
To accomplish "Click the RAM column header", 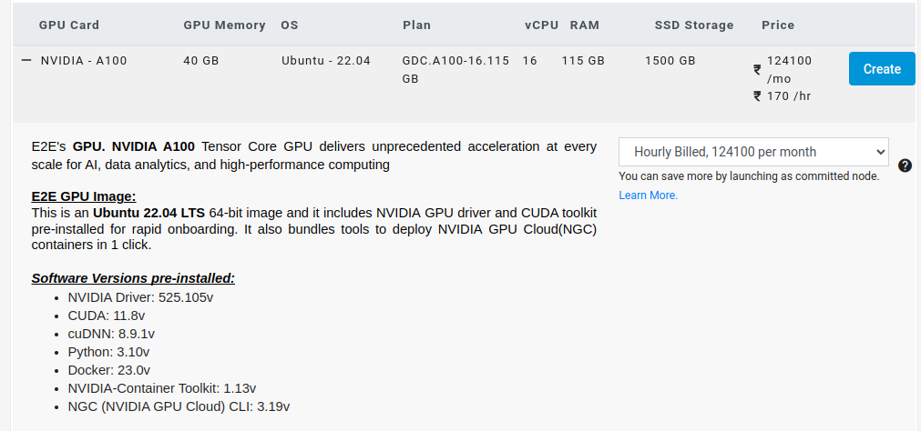I will click(x=584, y=25).
